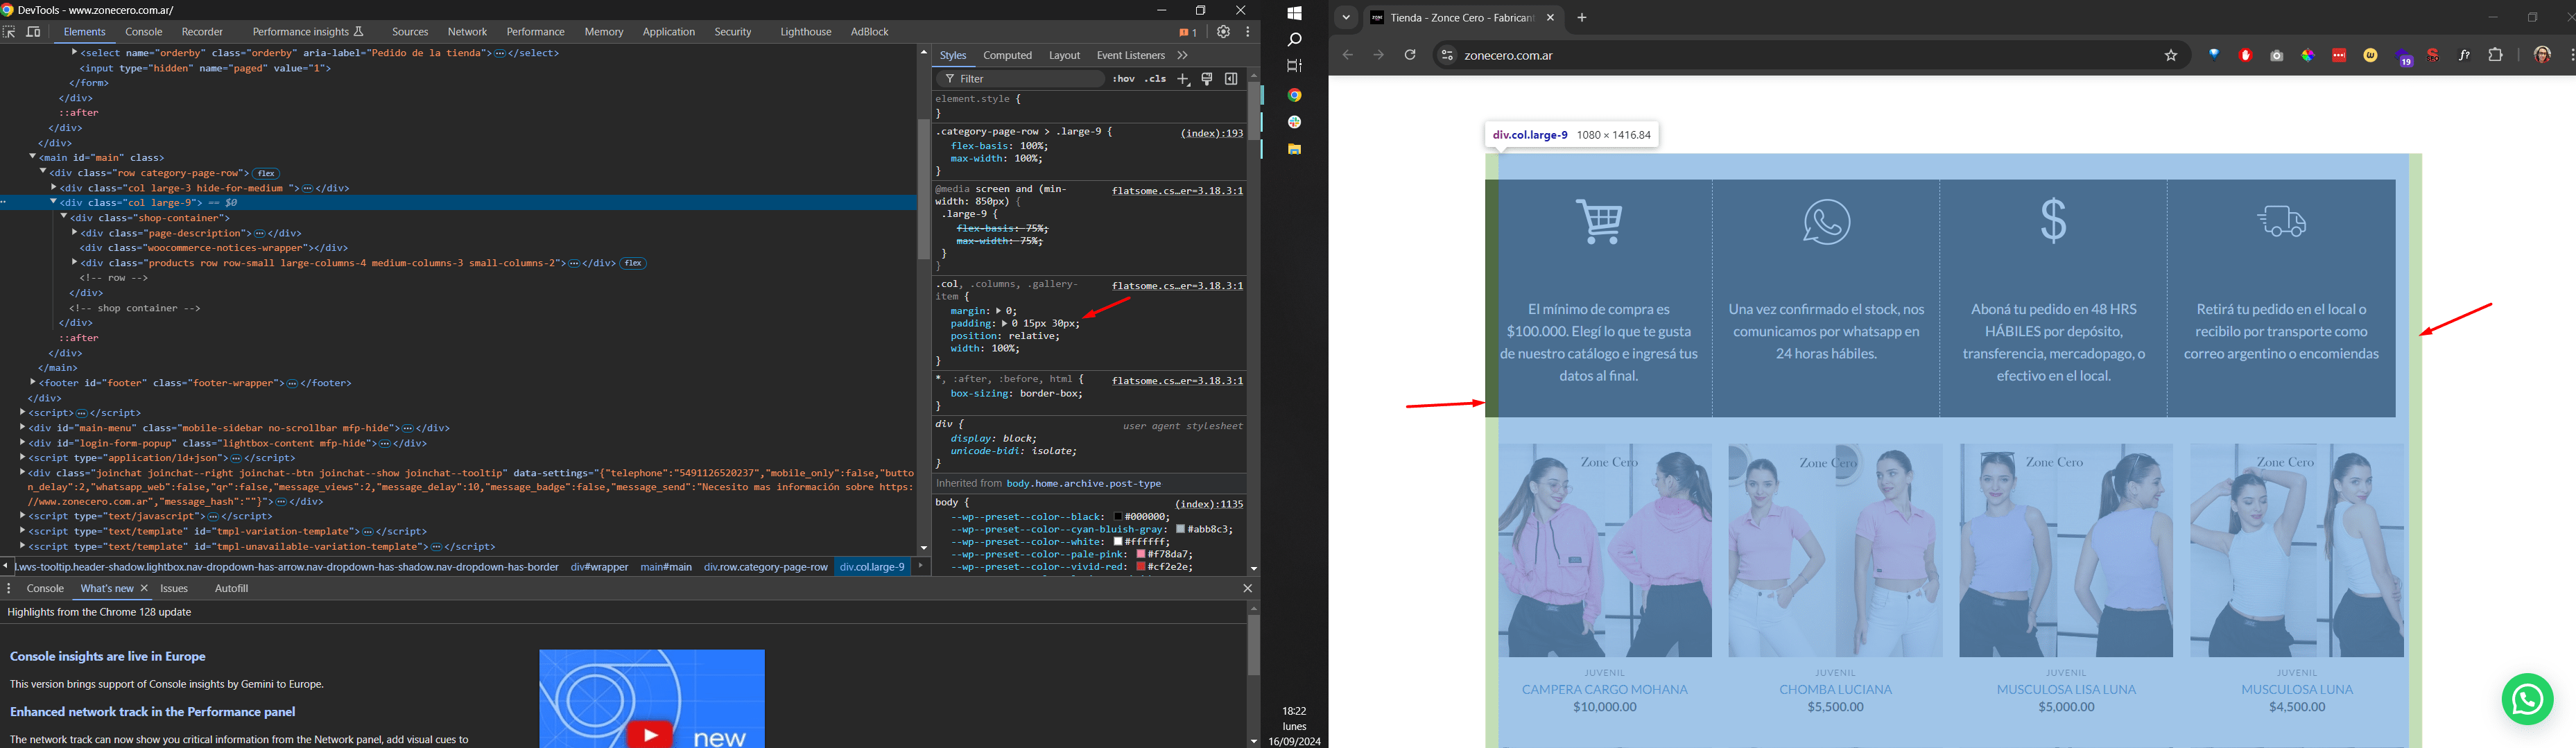This screenshot has height=748, width=2576.
Task: Open the Event Listeners tab
Action: click(1130, 56)
